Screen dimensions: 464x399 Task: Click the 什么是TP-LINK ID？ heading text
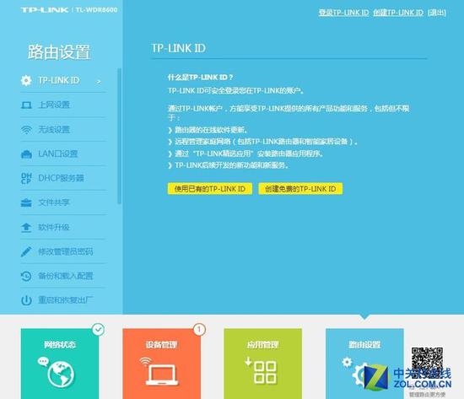(200, 78)
